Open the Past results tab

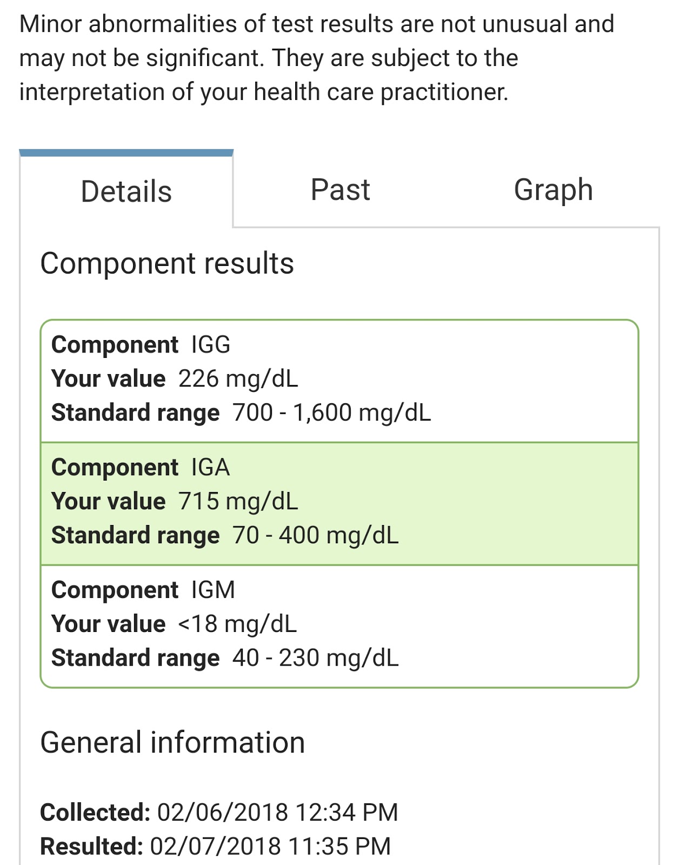[x=340, y=190]
